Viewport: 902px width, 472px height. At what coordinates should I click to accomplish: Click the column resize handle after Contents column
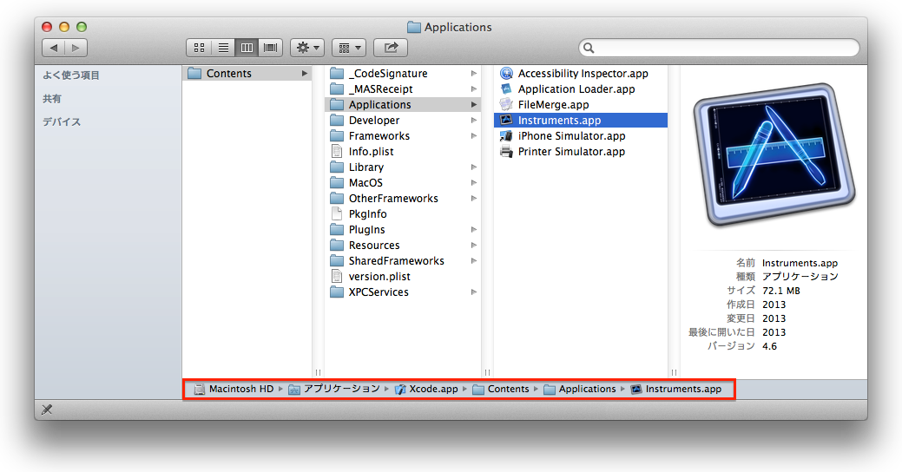(318, 372)
